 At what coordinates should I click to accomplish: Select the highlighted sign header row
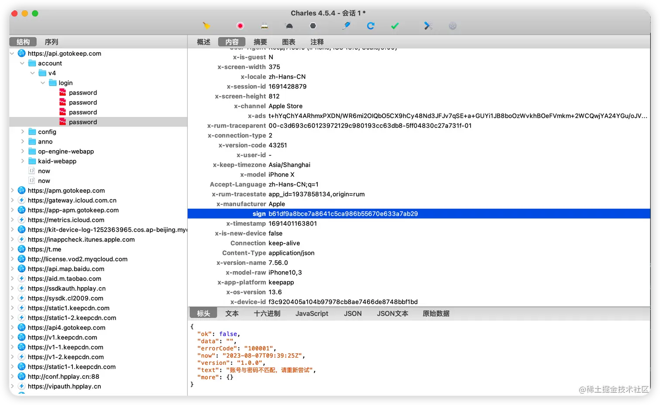click(x=419, y=214)
